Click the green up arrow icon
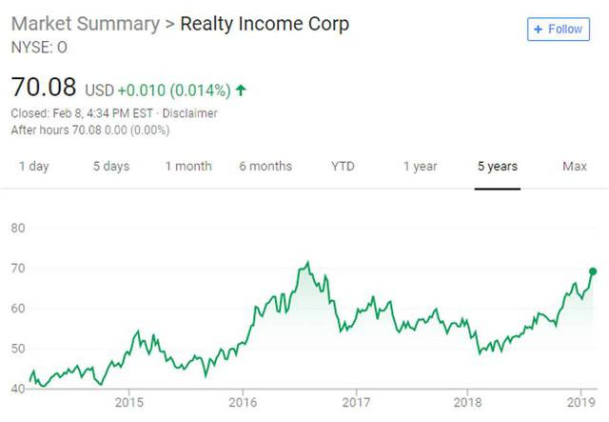The image size is (609, 422). pyautogui.click(x=241, y=90)
